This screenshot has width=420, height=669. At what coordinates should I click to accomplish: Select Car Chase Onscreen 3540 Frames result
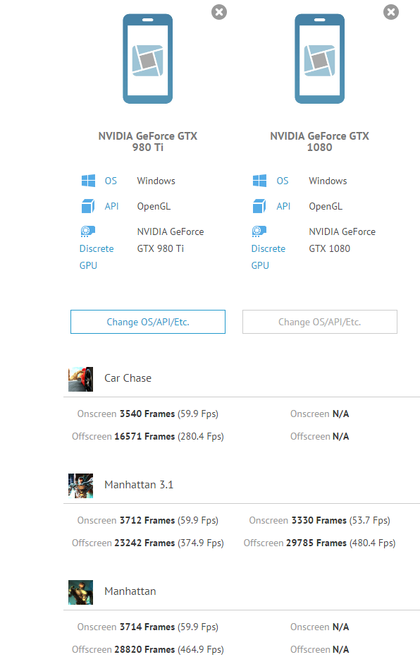pyautogui.click(x=148, y=414)
